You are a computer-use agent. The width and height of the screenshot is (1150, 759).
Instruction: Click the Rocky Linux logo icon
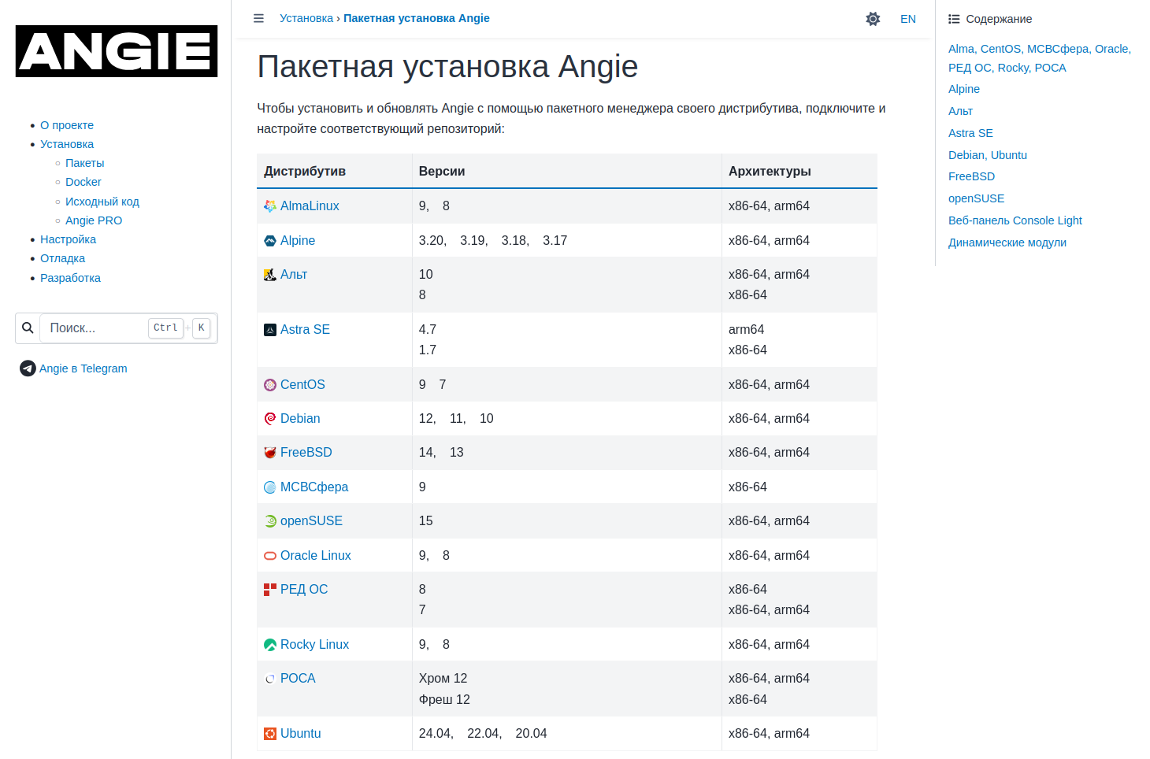click(270, 644)
